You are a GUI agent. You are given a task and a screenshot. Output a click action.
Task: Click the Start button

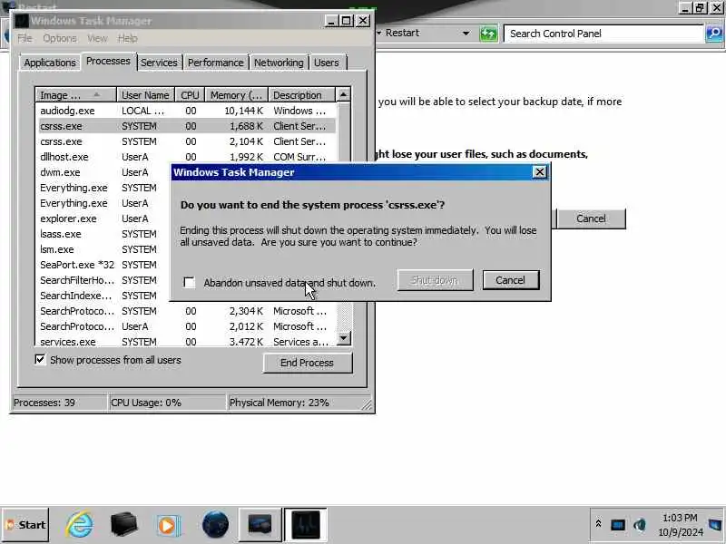25,525
